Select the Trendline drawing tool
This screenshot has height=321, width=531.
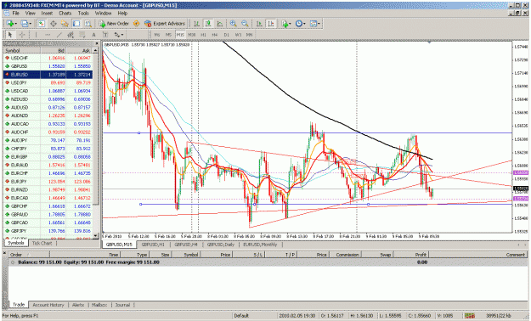pyautogui.click(x=59, y=35)
